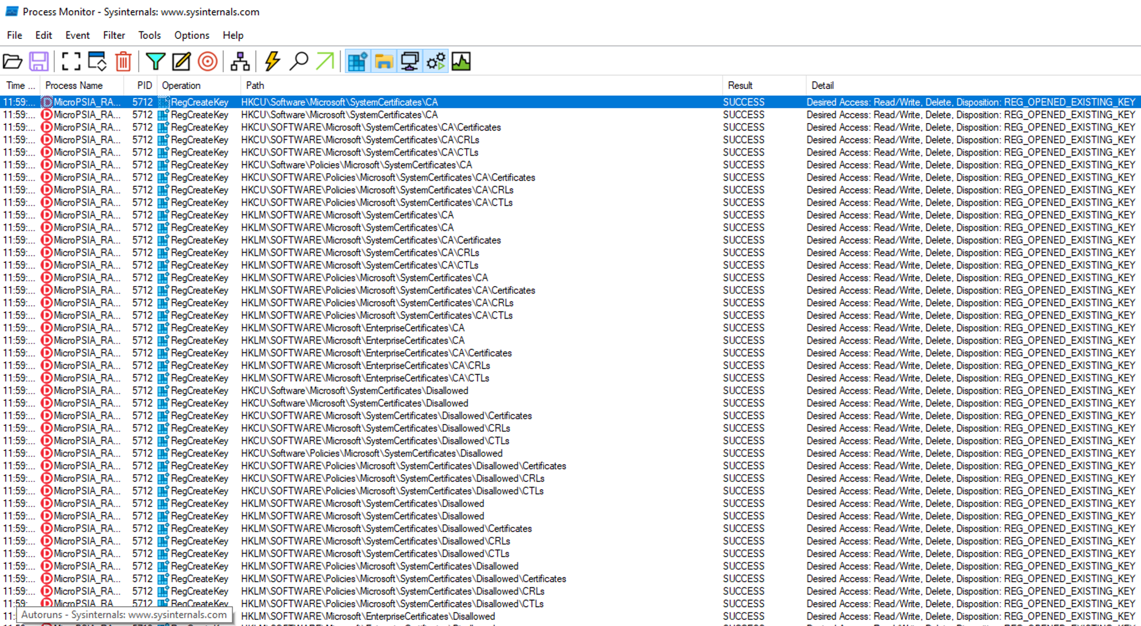The width and height of the screenshot is (1141, 626).
Task: Open the Filter menu
Action: click(114, 35)
